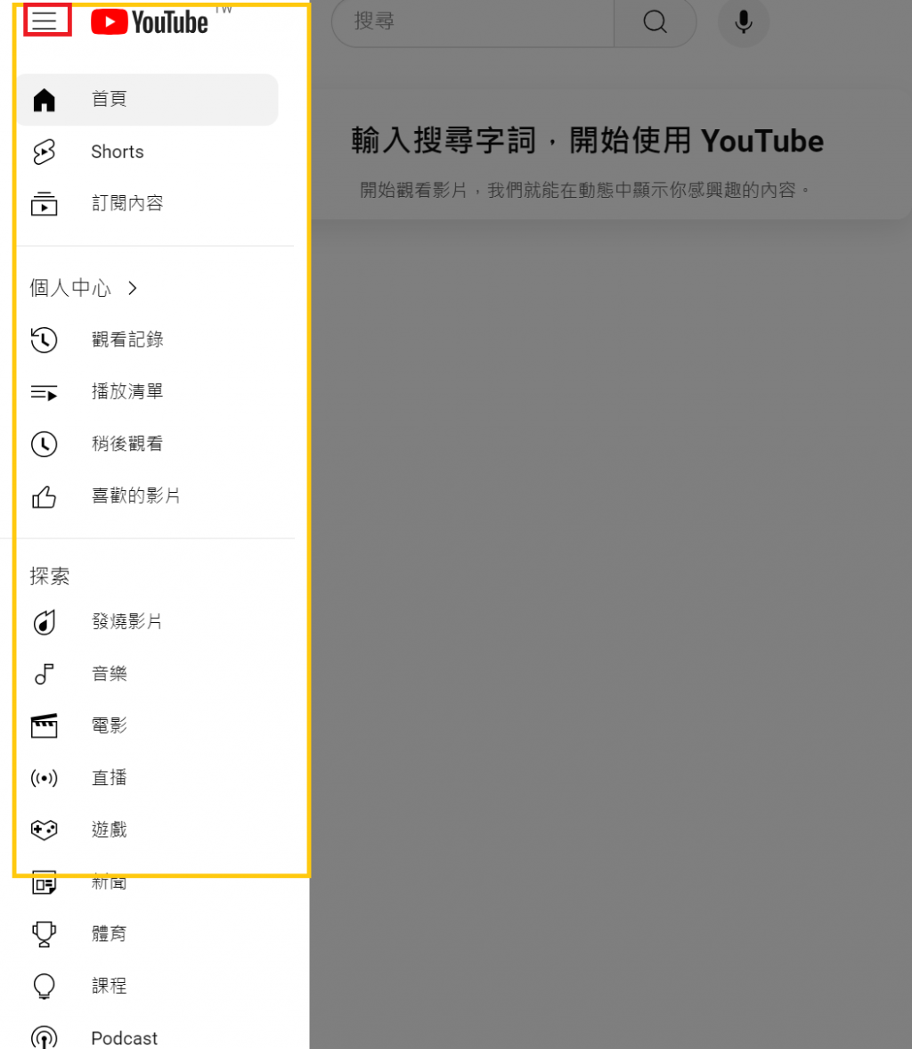
Task: Click the lightbulb icon beside 課程
Action: coord(45,986)
